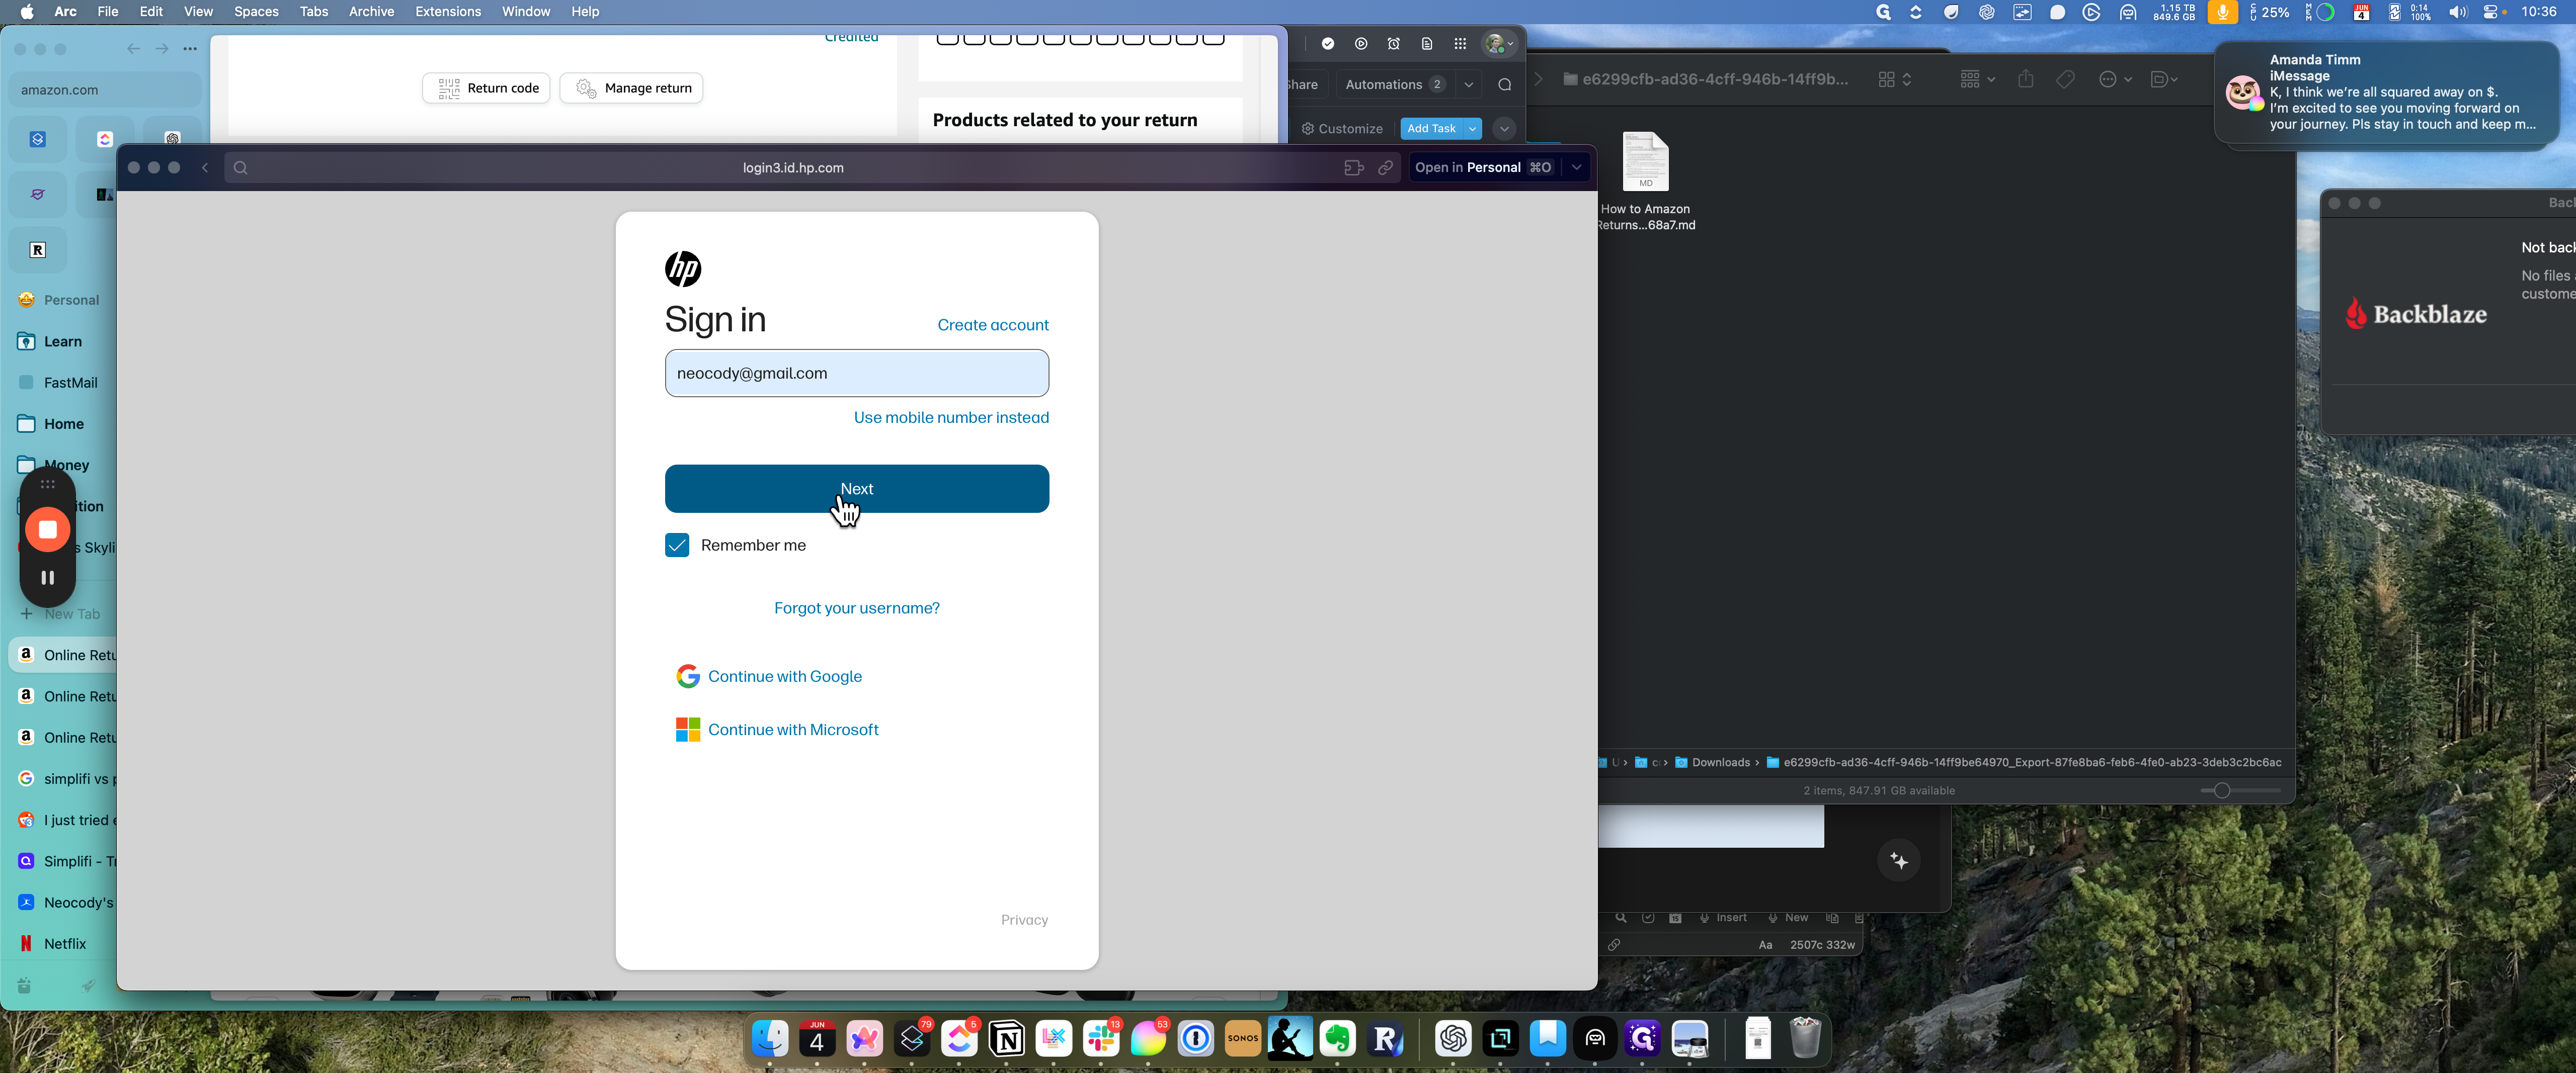The height and width of the screenshot is (1073, 2576).
Task: Open the Amanda Timm iMessage notification
Action: (x=2386, y=92)
